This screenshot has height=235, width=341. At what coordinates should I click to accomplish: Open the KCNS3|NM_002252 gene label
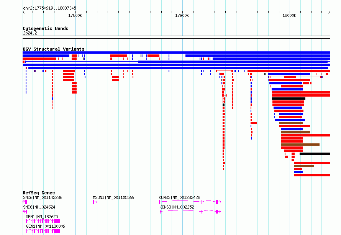pyautogui.click(x=177, y=207)
